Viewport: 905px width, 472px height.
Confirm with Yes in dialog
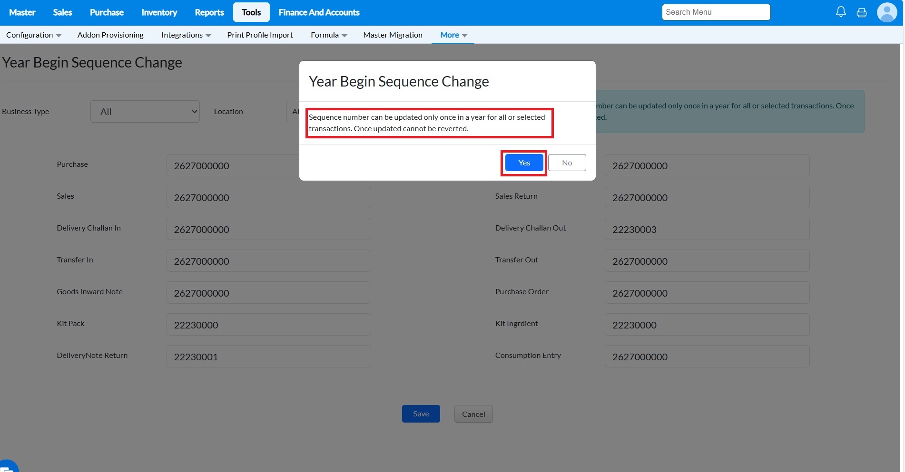tap(524, 163)
